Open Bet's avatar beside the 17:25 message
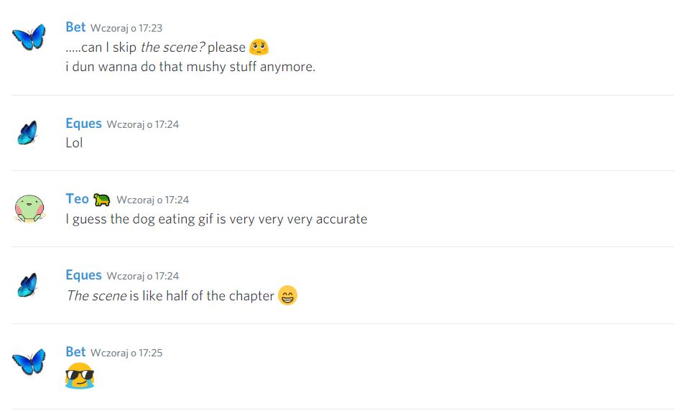 29,361
